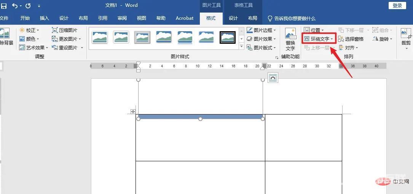Open the Selection Pane (选择窗格)

tap(351, 39)
